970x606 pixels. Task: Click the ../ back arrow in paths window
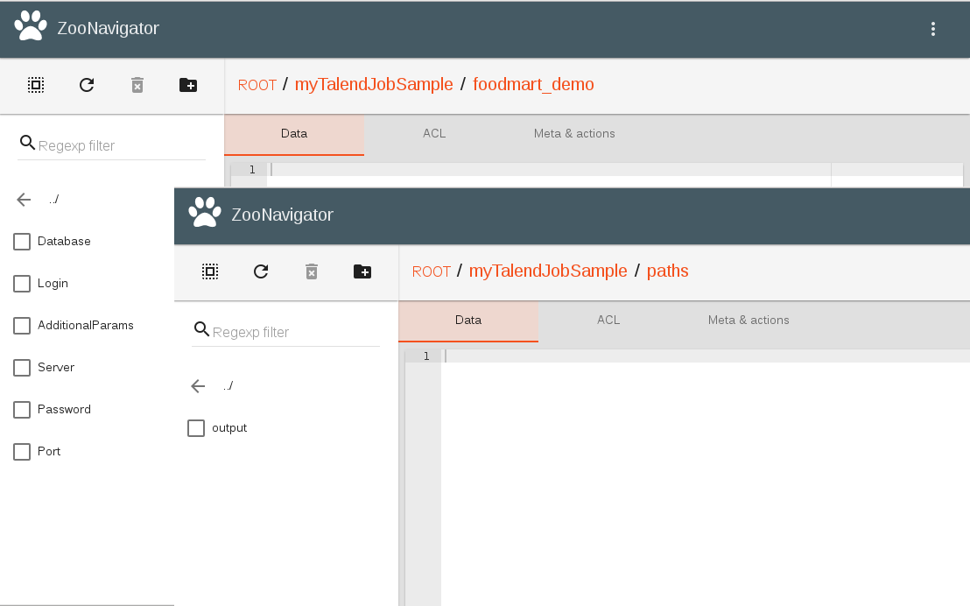coord(197,385)
